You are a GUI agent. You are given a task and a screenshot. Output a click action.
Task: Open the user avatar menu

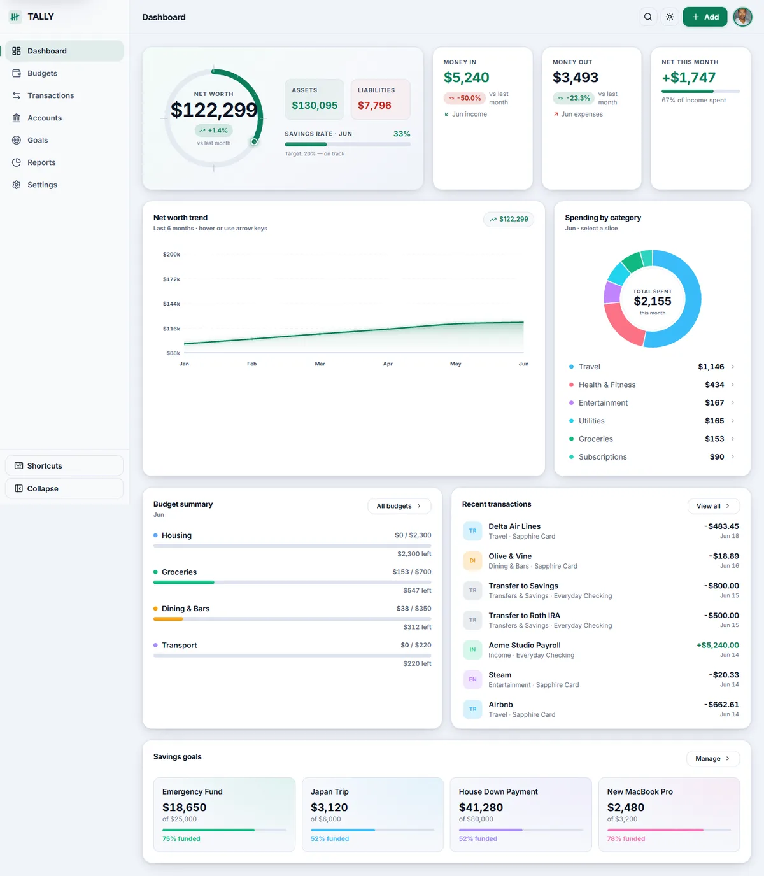coord(742,17)
